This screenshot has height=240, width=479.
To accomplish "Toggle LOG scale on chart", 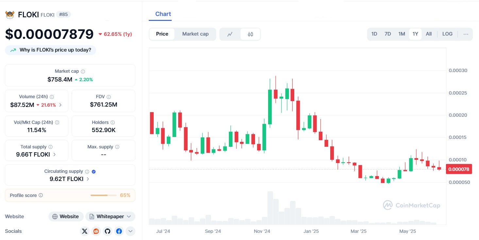I will pos(447,34).
